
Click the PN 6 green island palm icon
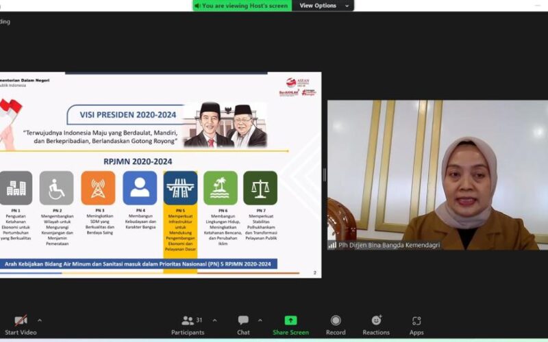221,187
